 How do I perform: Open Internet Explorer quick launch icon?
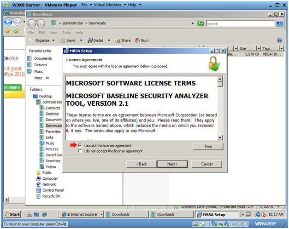(x=44, y=214)
